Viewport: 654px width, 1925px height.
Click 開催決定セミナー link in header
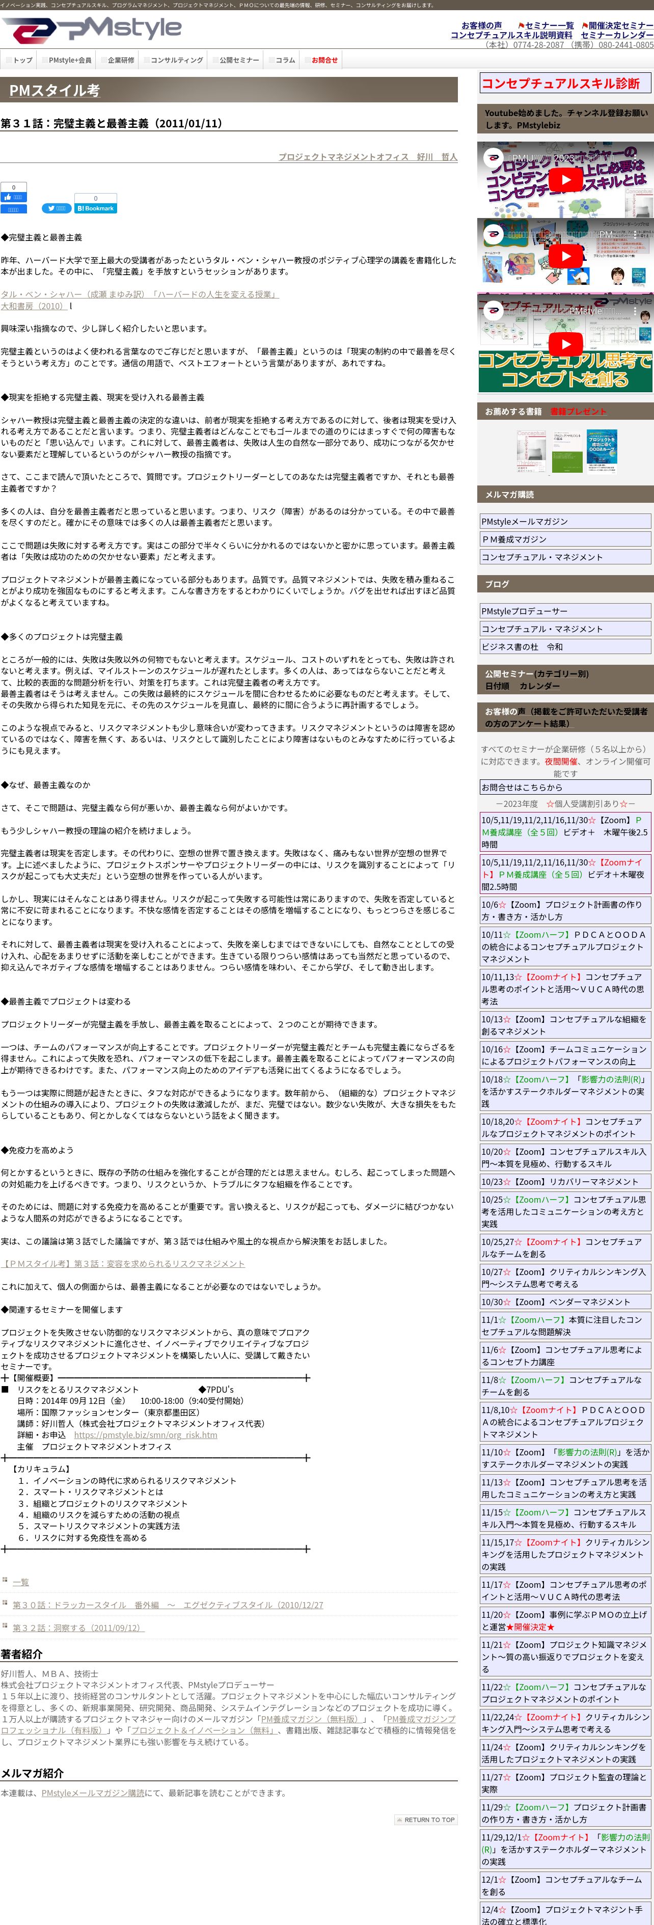[x=620, y=25]
